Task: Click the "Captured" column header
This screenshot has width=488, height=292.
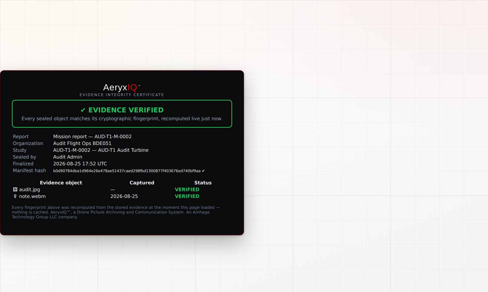Action: [142, 183]
